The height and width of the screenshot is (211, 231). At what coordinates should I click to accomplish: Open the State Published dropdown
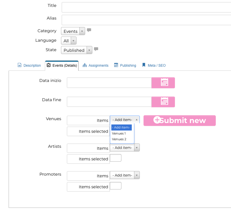(77, 50)
